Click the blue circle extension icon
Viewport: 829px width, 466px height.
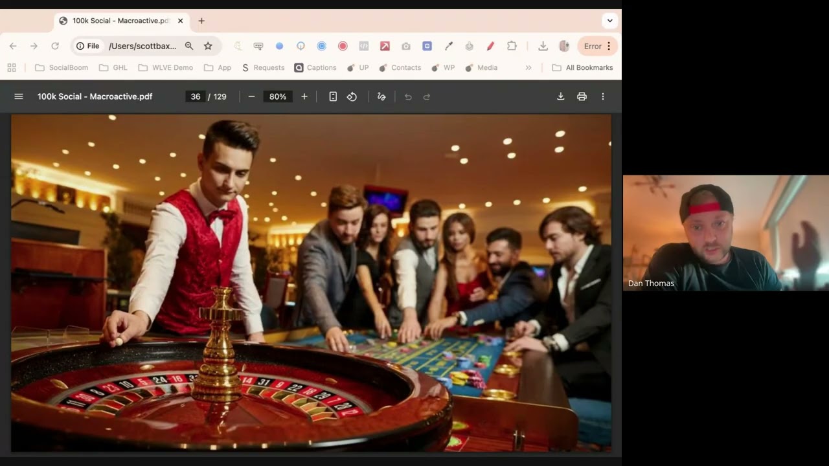click(280, 46)
